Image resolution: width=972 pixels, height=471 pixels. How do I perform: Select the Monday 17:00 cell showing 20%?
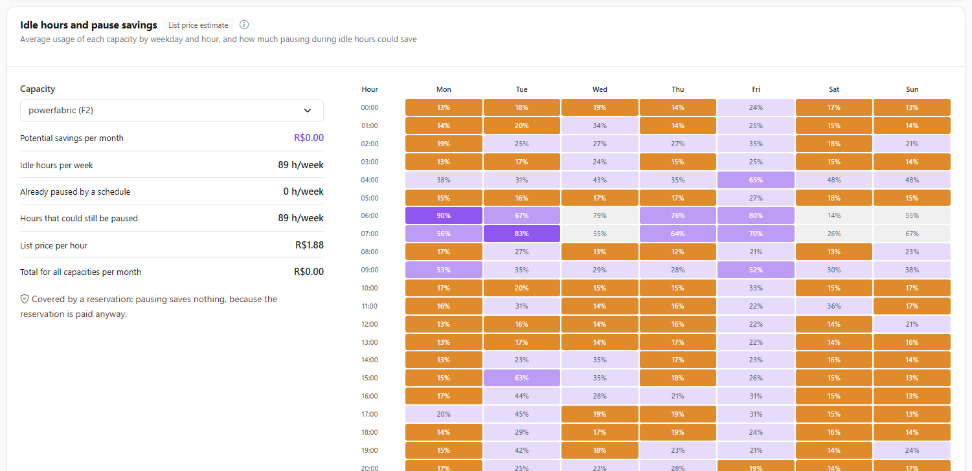tap(444, 414)
